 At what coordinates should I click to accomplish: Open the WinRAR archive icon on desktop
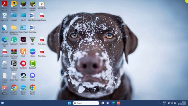(x=14, y=52)
